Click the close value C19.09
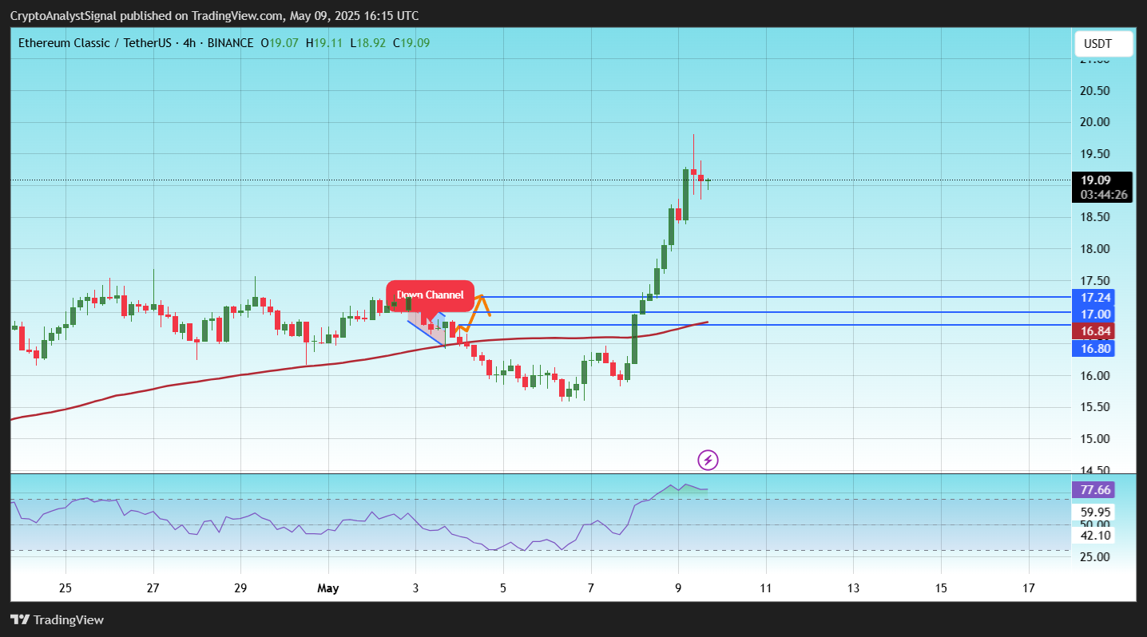Screen dimensions: 1147x637 click(x=411, y=43)
